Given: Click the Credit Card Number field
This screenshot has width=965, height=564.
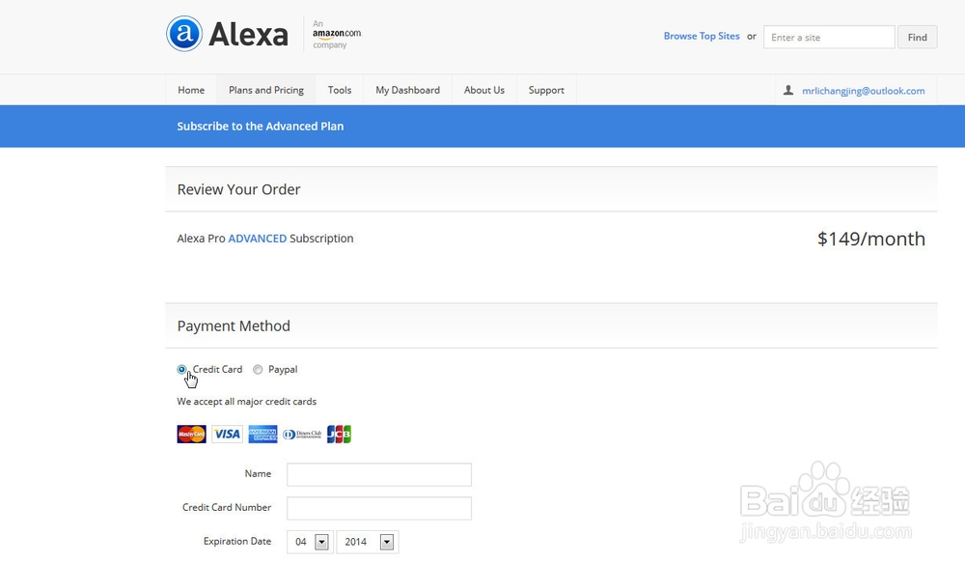Looking at the screenshot, I should (x=379, y=509).
